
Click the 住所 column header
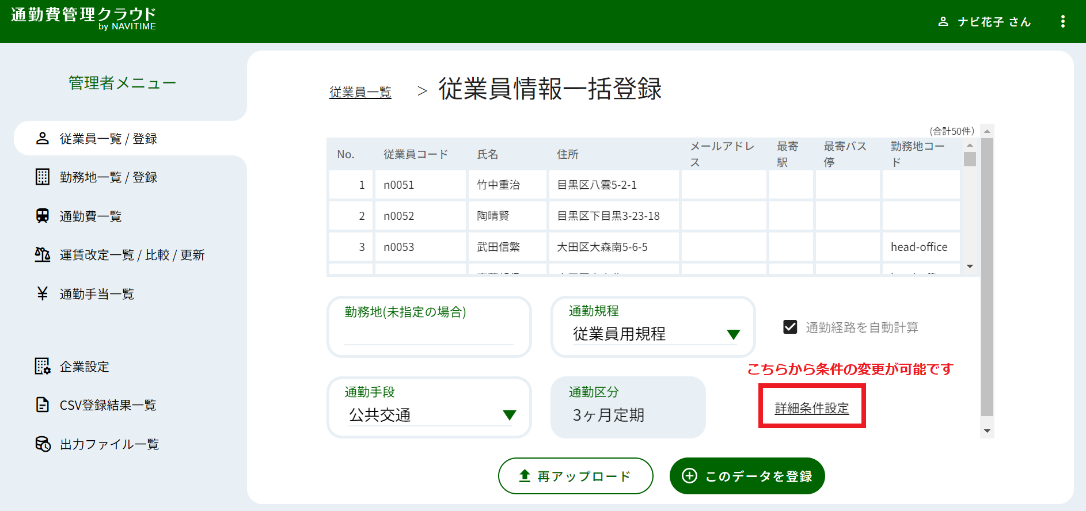568,154
